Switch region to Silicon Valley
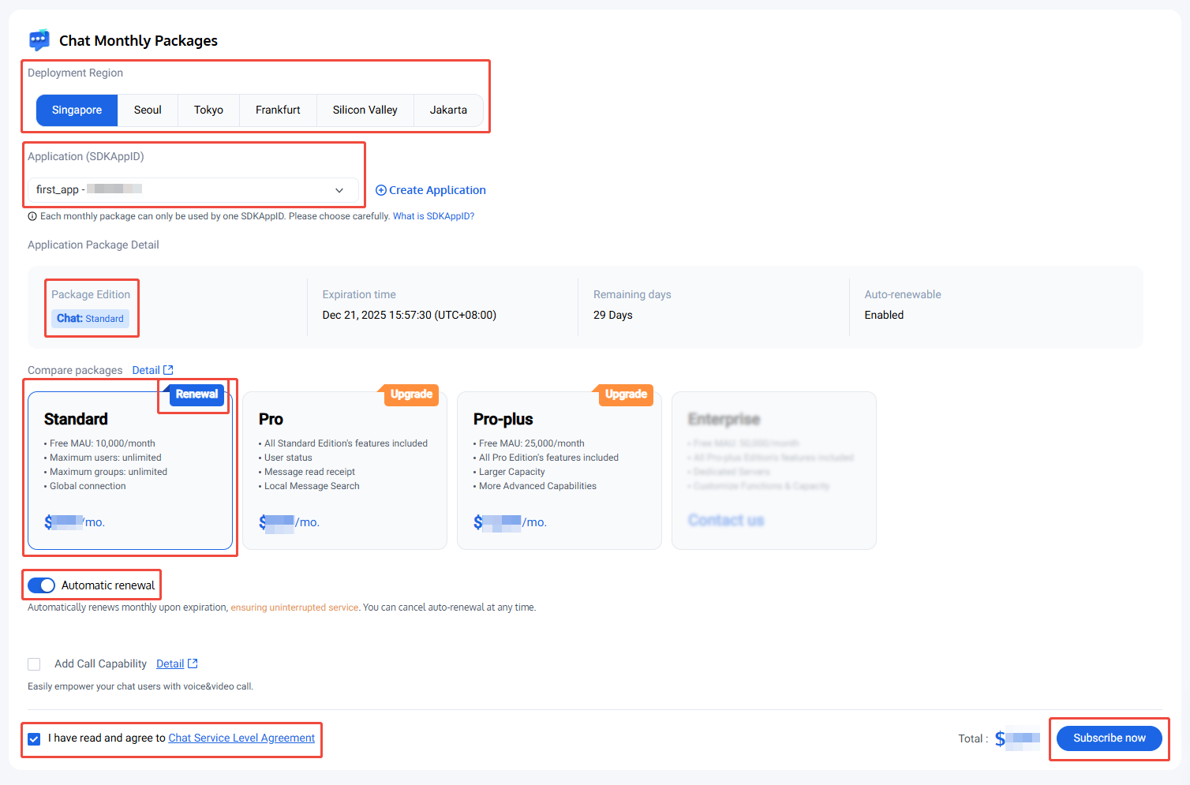 pyautogui.click(x=365, y=110)
